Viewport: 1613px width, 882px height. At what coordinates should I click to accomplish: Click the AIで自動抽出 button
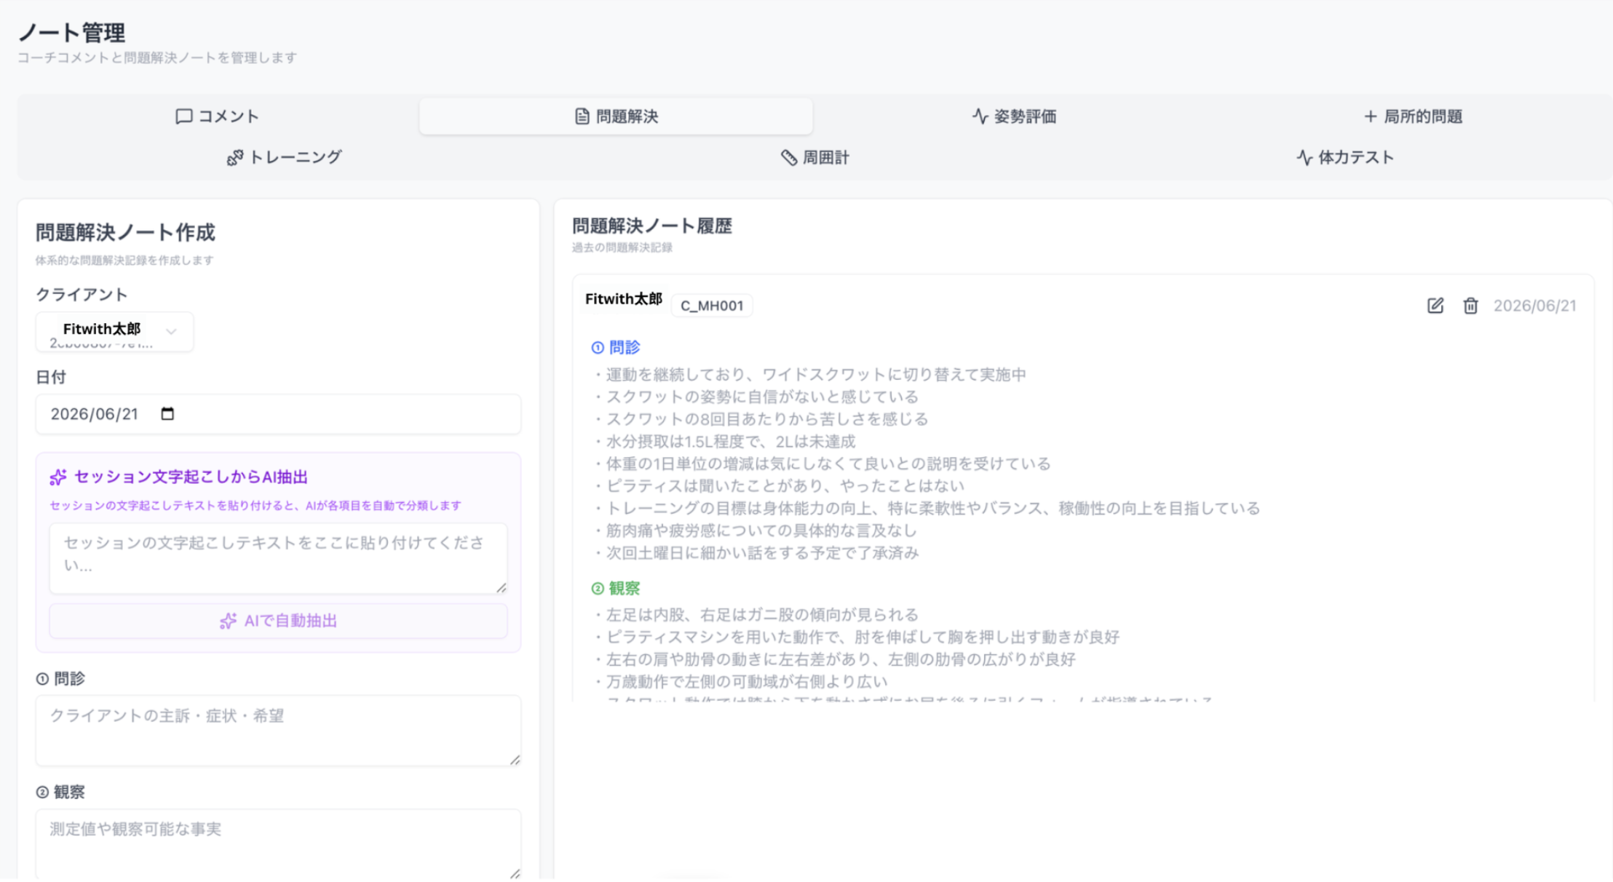278,621
